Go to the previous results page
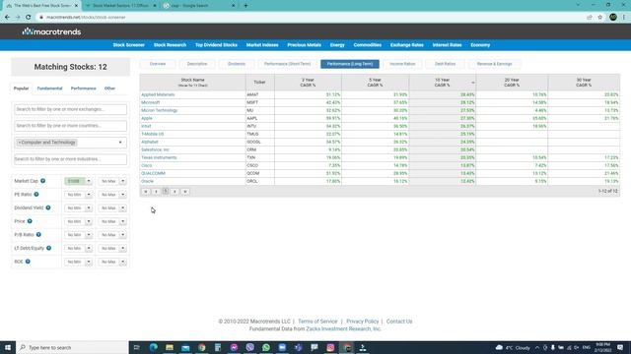The height and width of the screenshot is (354, 631). [156, 192]
